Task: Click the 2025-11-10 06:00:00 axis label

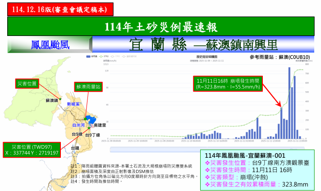Action: pyautogui.click(x=191, y=141)
